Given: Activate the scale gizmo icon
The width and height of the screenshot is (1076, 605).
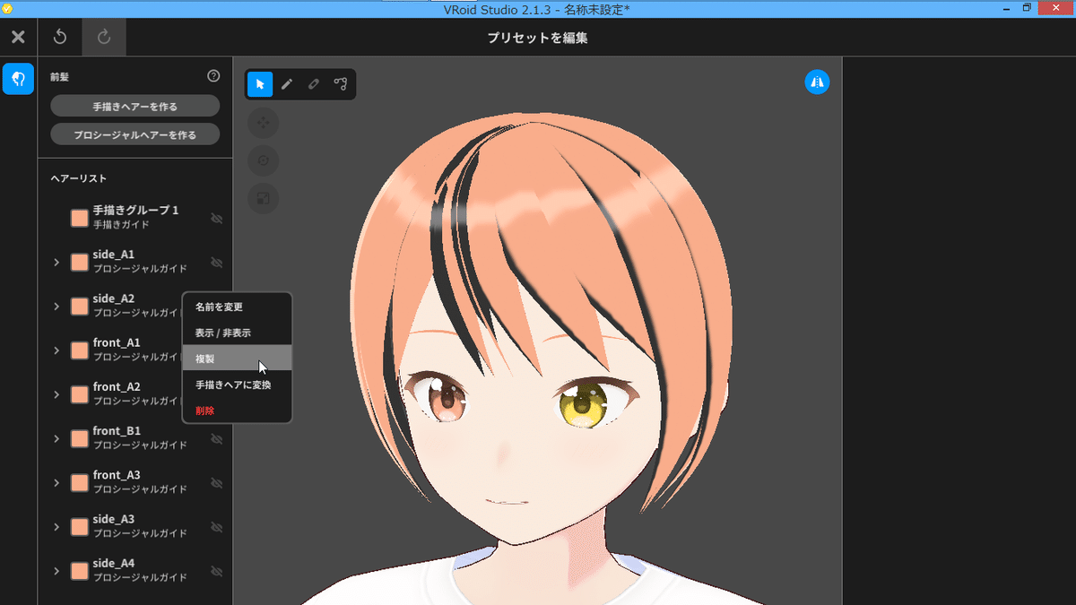Looking at the screenshot, I should click(x=263, y=198).
